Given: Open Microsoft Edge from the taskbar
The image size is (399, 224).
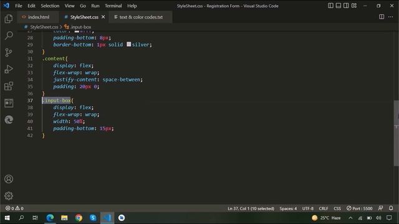Looking at the screenshot, I should (50, 218).
